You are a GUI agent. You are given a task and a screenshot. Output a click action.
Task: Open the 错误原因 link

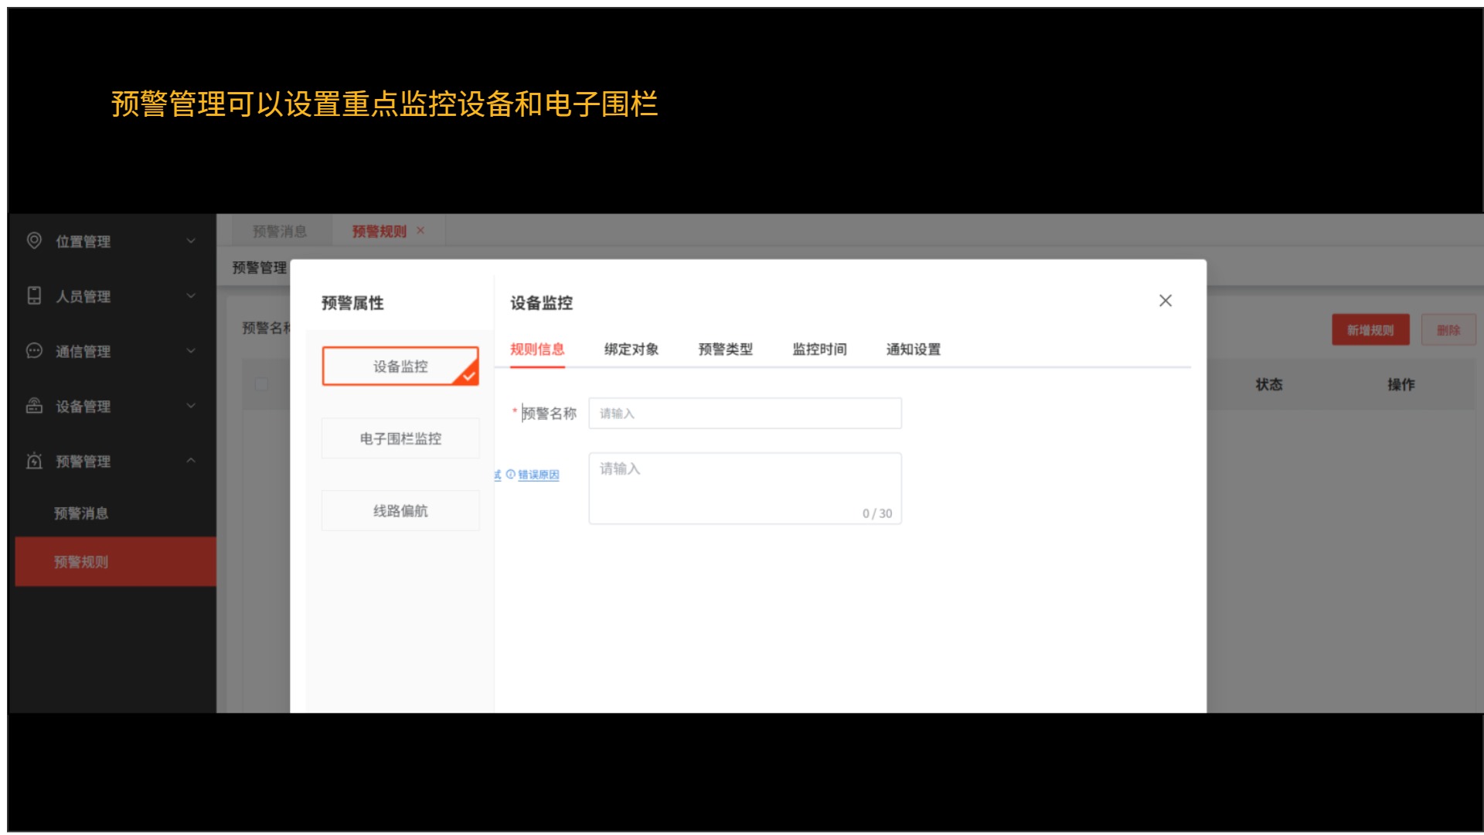[539, 475]
